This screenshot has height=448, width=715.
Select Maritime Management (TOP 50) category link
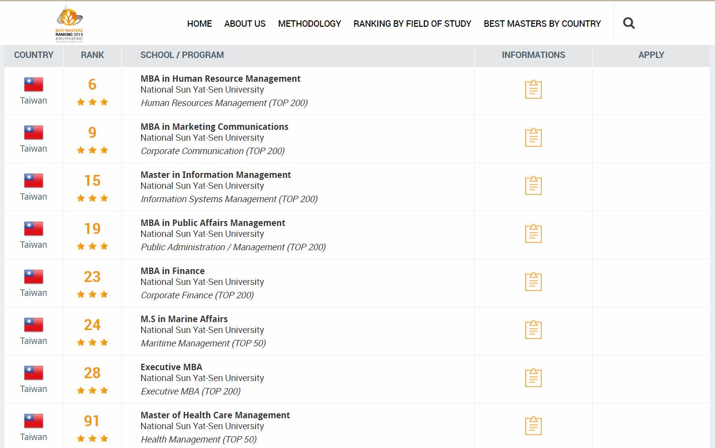[204, 343]
